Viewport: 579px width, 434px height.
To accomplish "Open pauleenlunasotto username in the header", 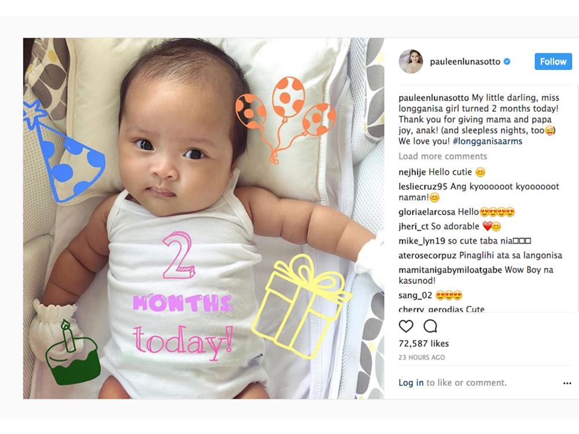I will click(x=465, y=62).
